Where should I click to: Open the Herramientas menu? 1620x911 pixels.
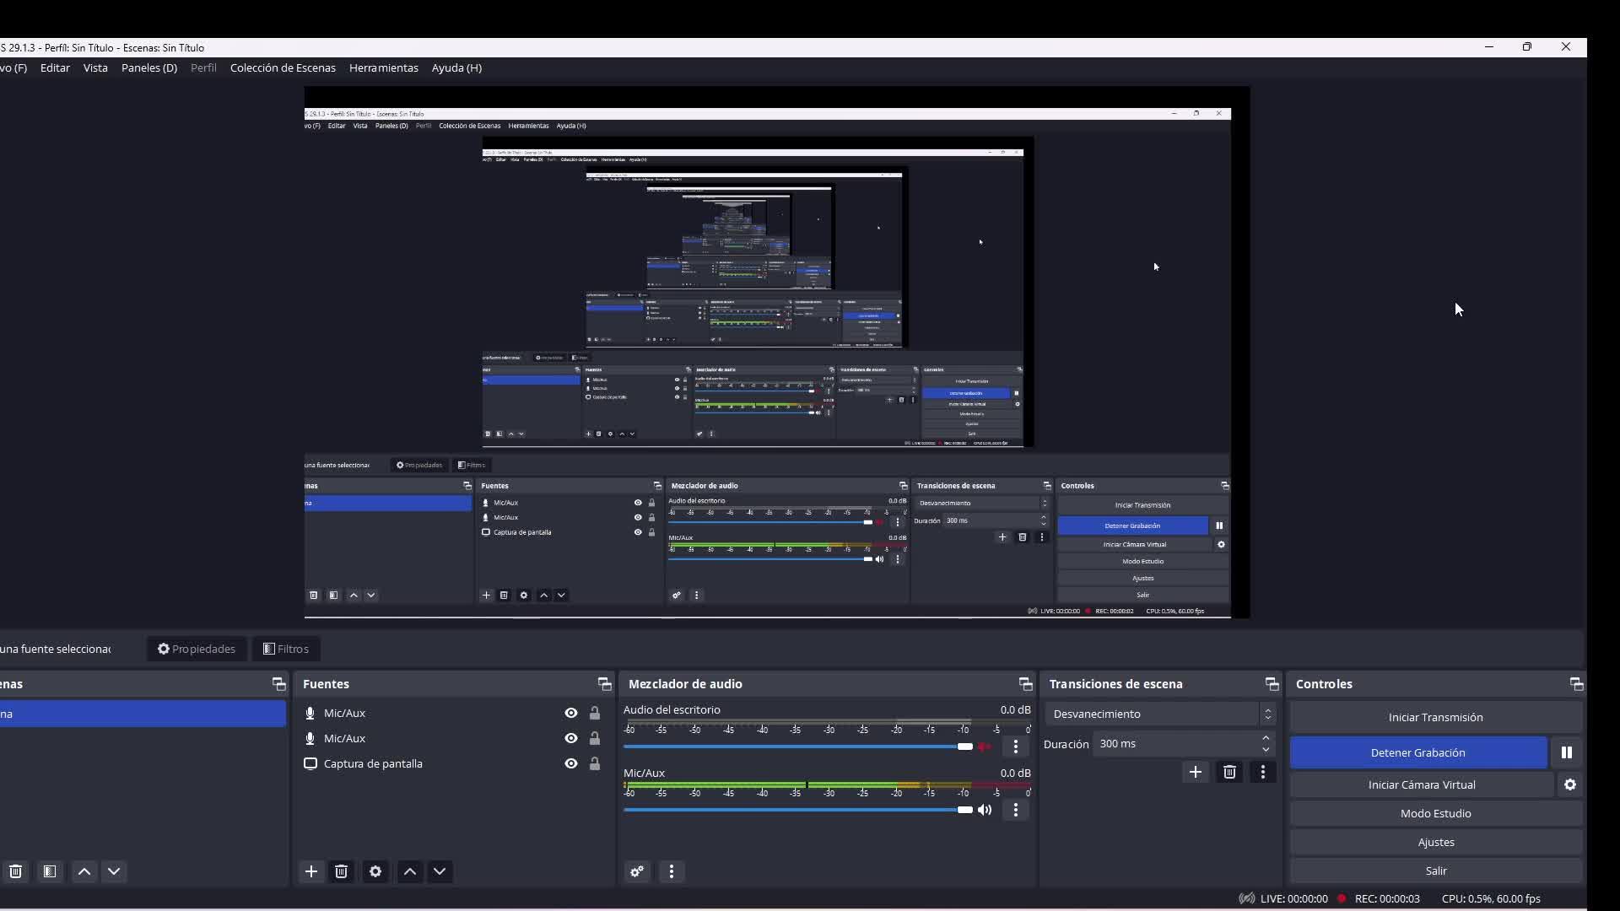383,67
